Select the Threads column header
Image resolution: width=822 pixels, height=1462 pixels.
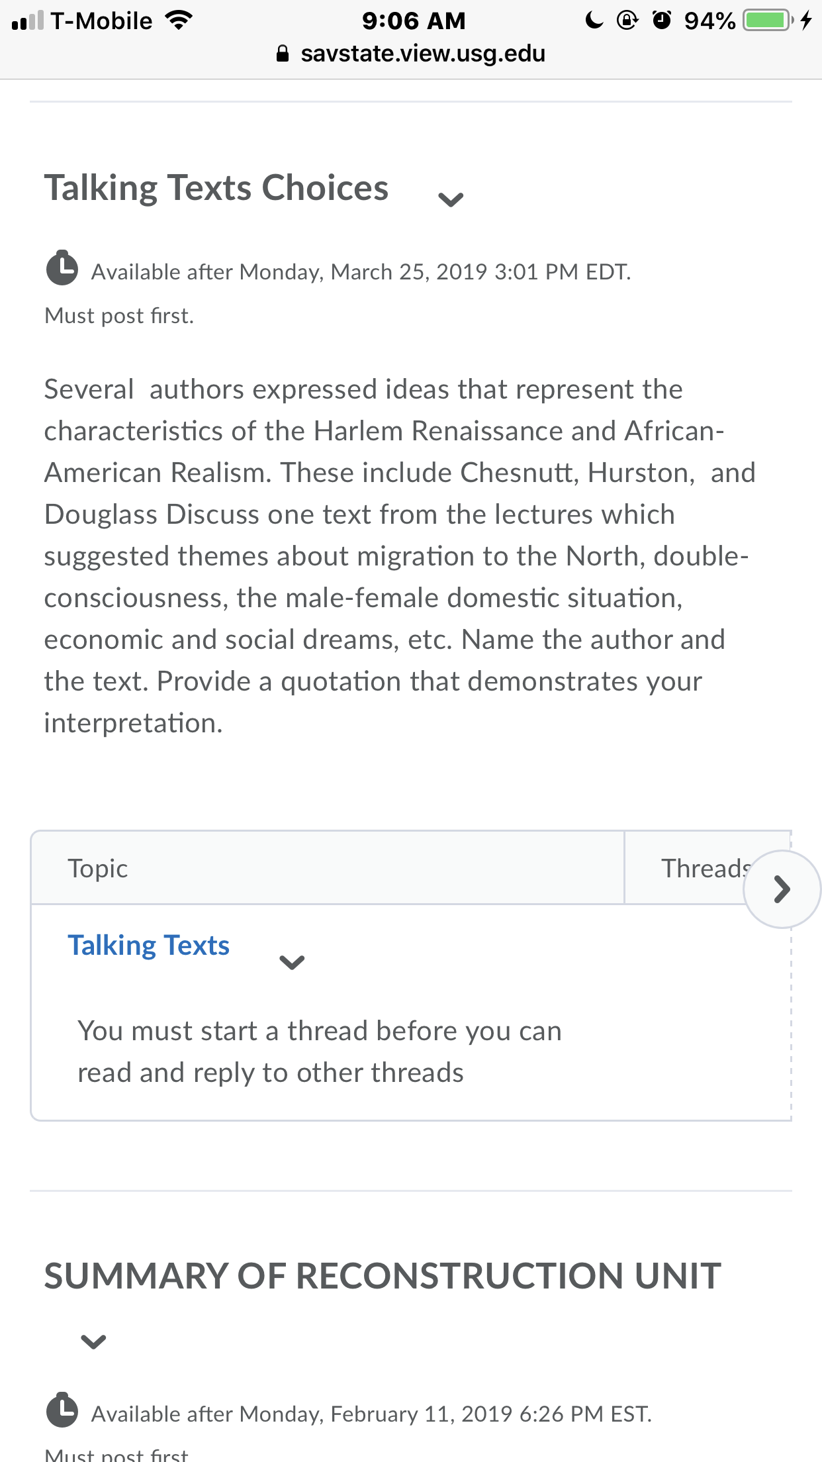(x=708, y=868)
